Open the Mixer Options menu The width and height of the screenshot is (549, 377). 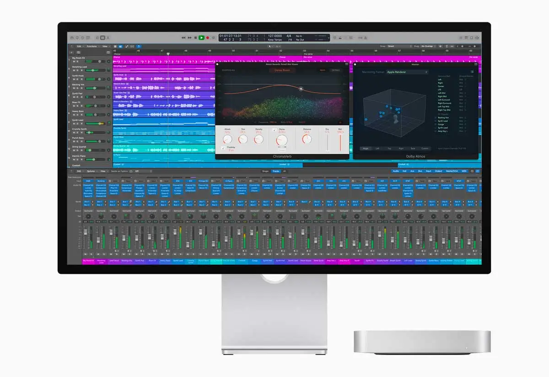coord(91,171)
